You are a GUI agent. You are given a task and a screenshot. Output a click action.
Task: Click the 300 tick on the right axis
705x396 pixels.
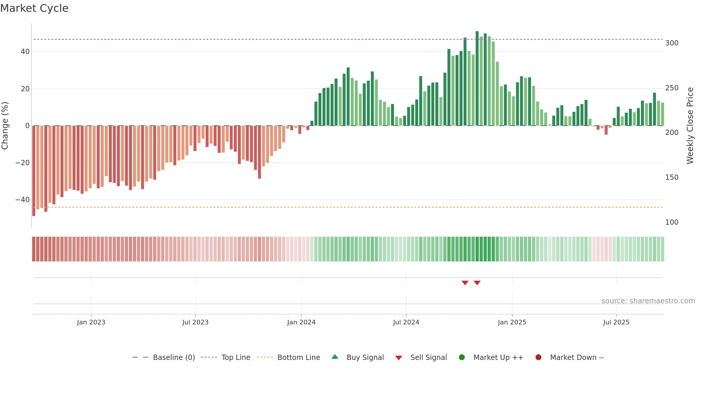pyautogui.click(x=672, y=43)
